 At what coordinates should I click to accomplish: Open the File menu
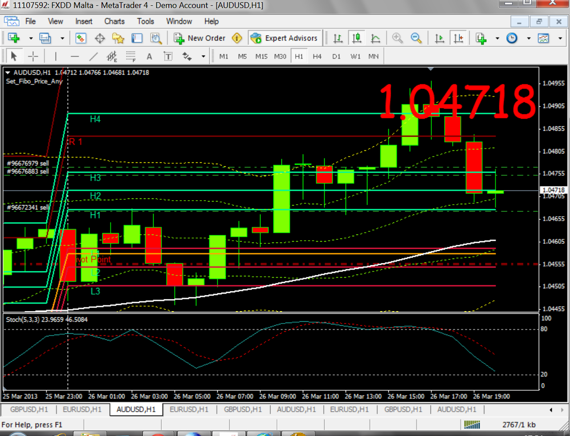31,21
